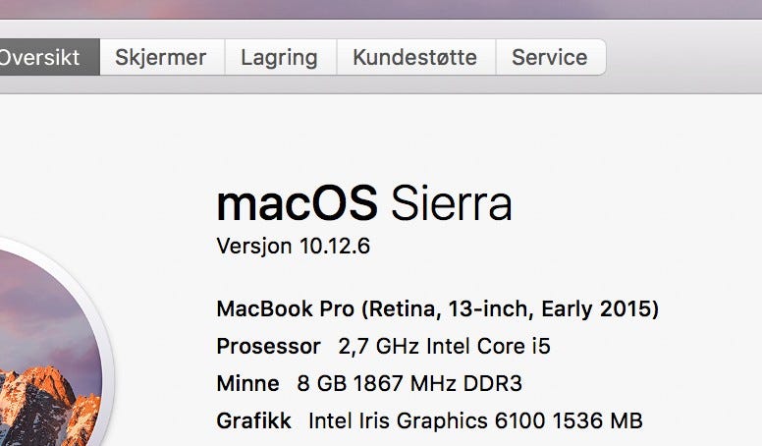Select the "Intel Iris Graphics 6100" text
Screen dimensions: 762x446
click(x=424, y=420)
